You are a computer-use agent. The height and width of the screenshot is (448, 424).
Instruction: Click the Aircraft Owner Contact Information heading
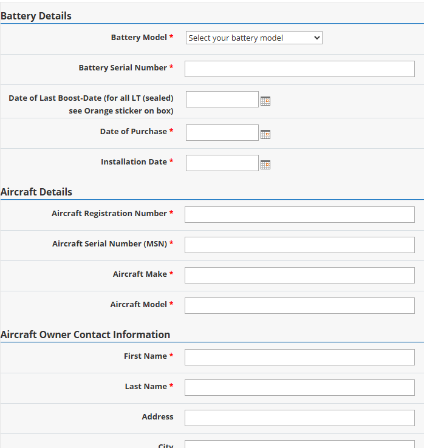tap(85, 334)
